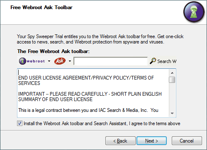This screenshot has width=207, height=150.
Task: Go to the previous step with Back
Action: (120, 141)
